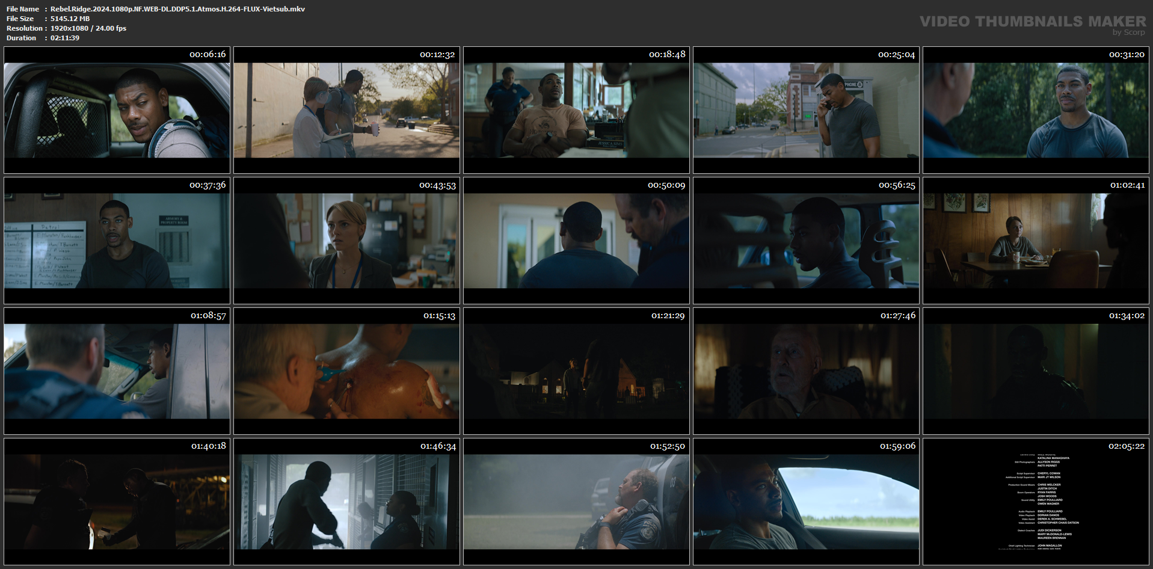
Task: Open the thumbnail at 00:50:09
Action: pyautogui.click(x=576, y=241)
